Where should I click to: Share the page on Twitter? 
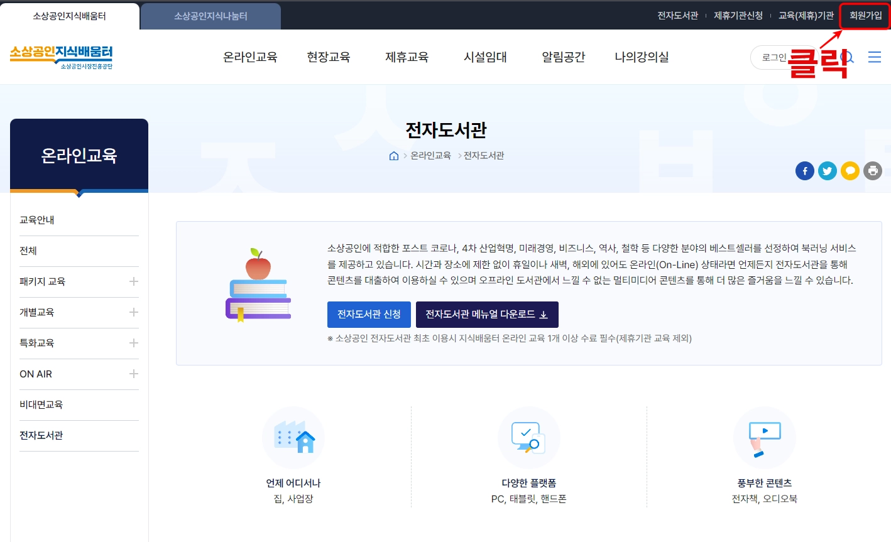[828, 170]
